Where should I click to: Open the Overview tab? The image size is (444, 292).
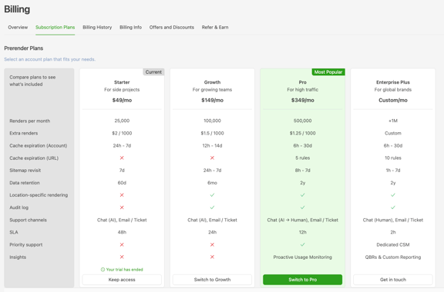18,28
